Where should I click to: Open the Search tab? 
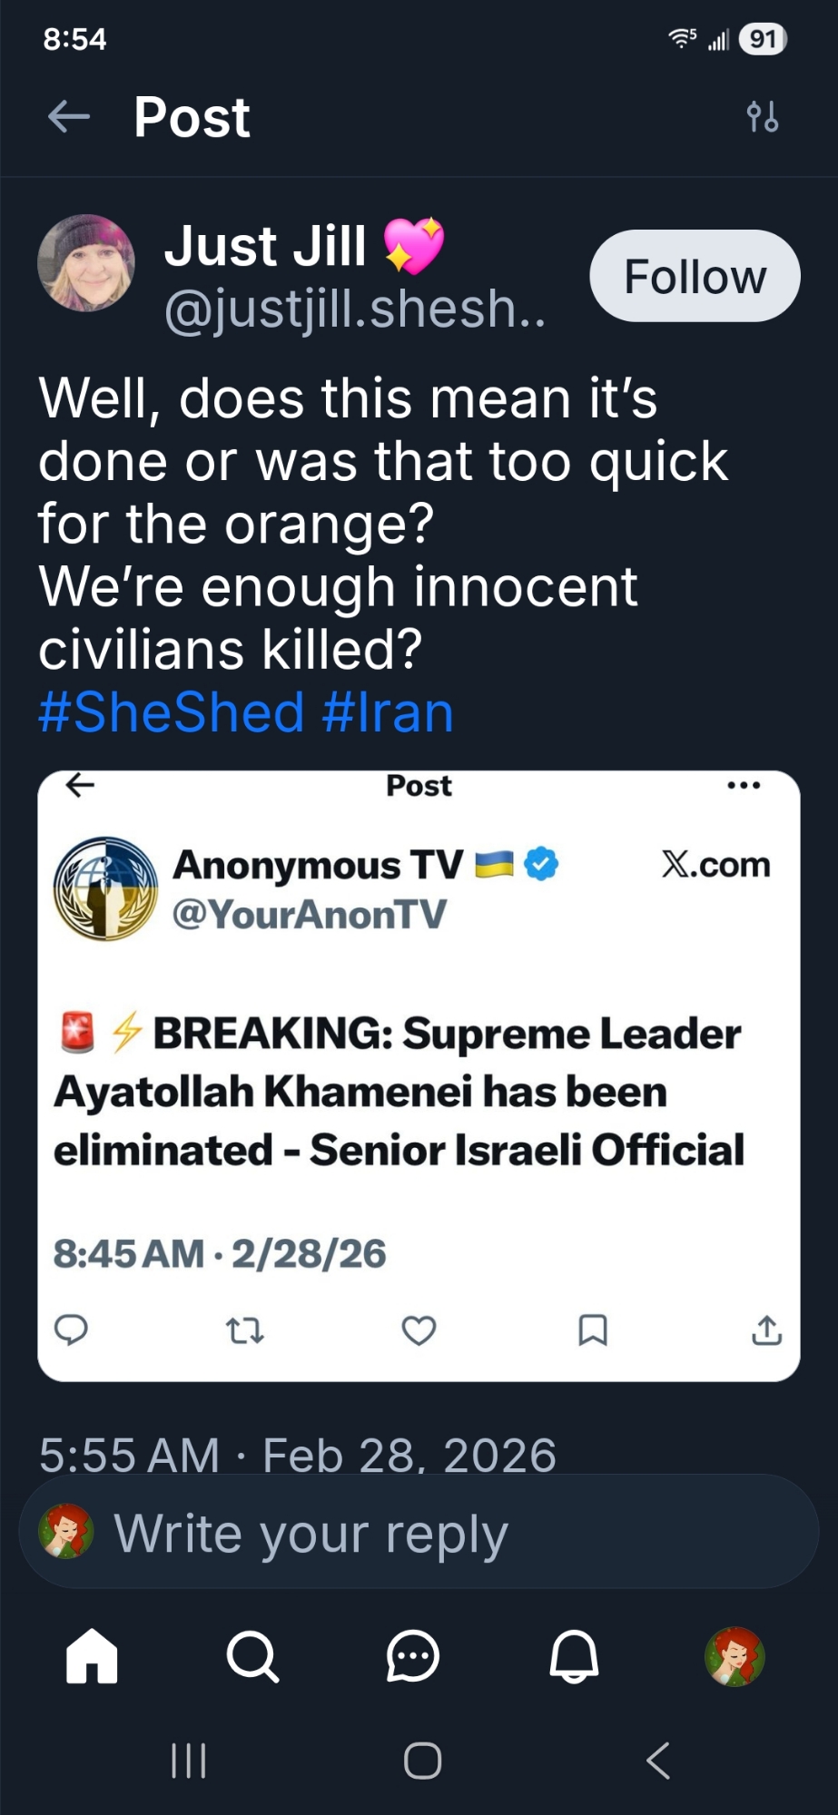(251, 1656)
